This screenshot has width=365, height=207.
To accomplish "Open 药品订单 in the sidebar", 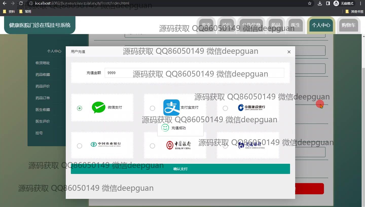I will [43, 98].
